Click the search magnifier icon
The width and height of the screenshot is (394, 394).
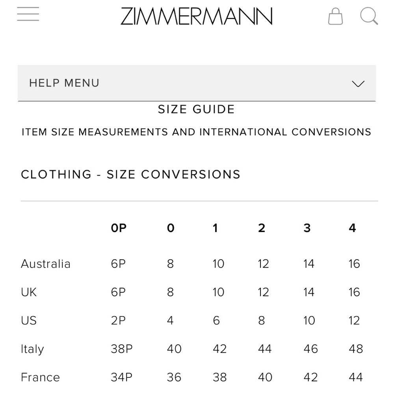(x=369, y=16)
